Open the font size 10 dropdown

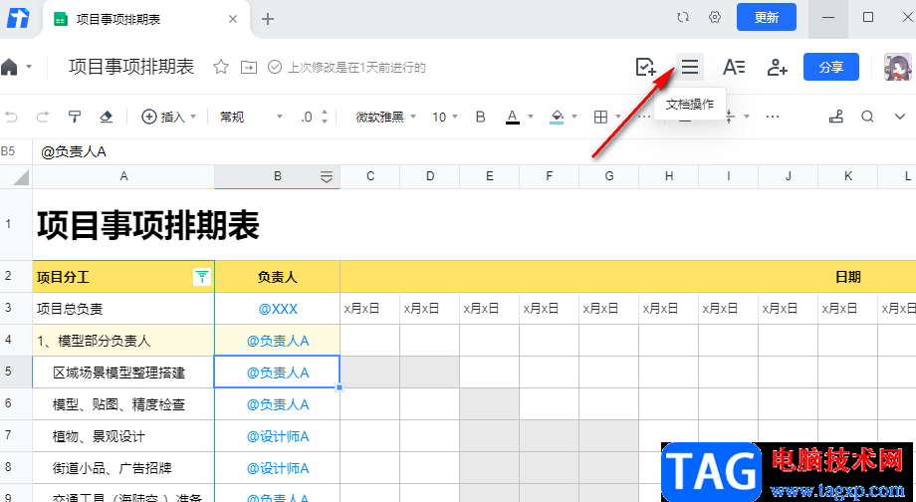445,117
